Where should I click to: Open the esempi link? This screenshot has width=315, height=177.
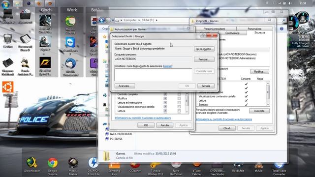pos(167,66)
